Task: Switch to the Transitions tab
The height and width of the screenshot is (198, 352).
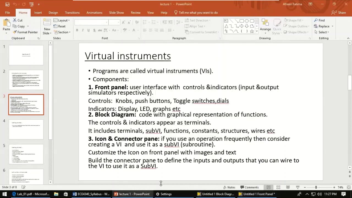Action: click(72, 13)
